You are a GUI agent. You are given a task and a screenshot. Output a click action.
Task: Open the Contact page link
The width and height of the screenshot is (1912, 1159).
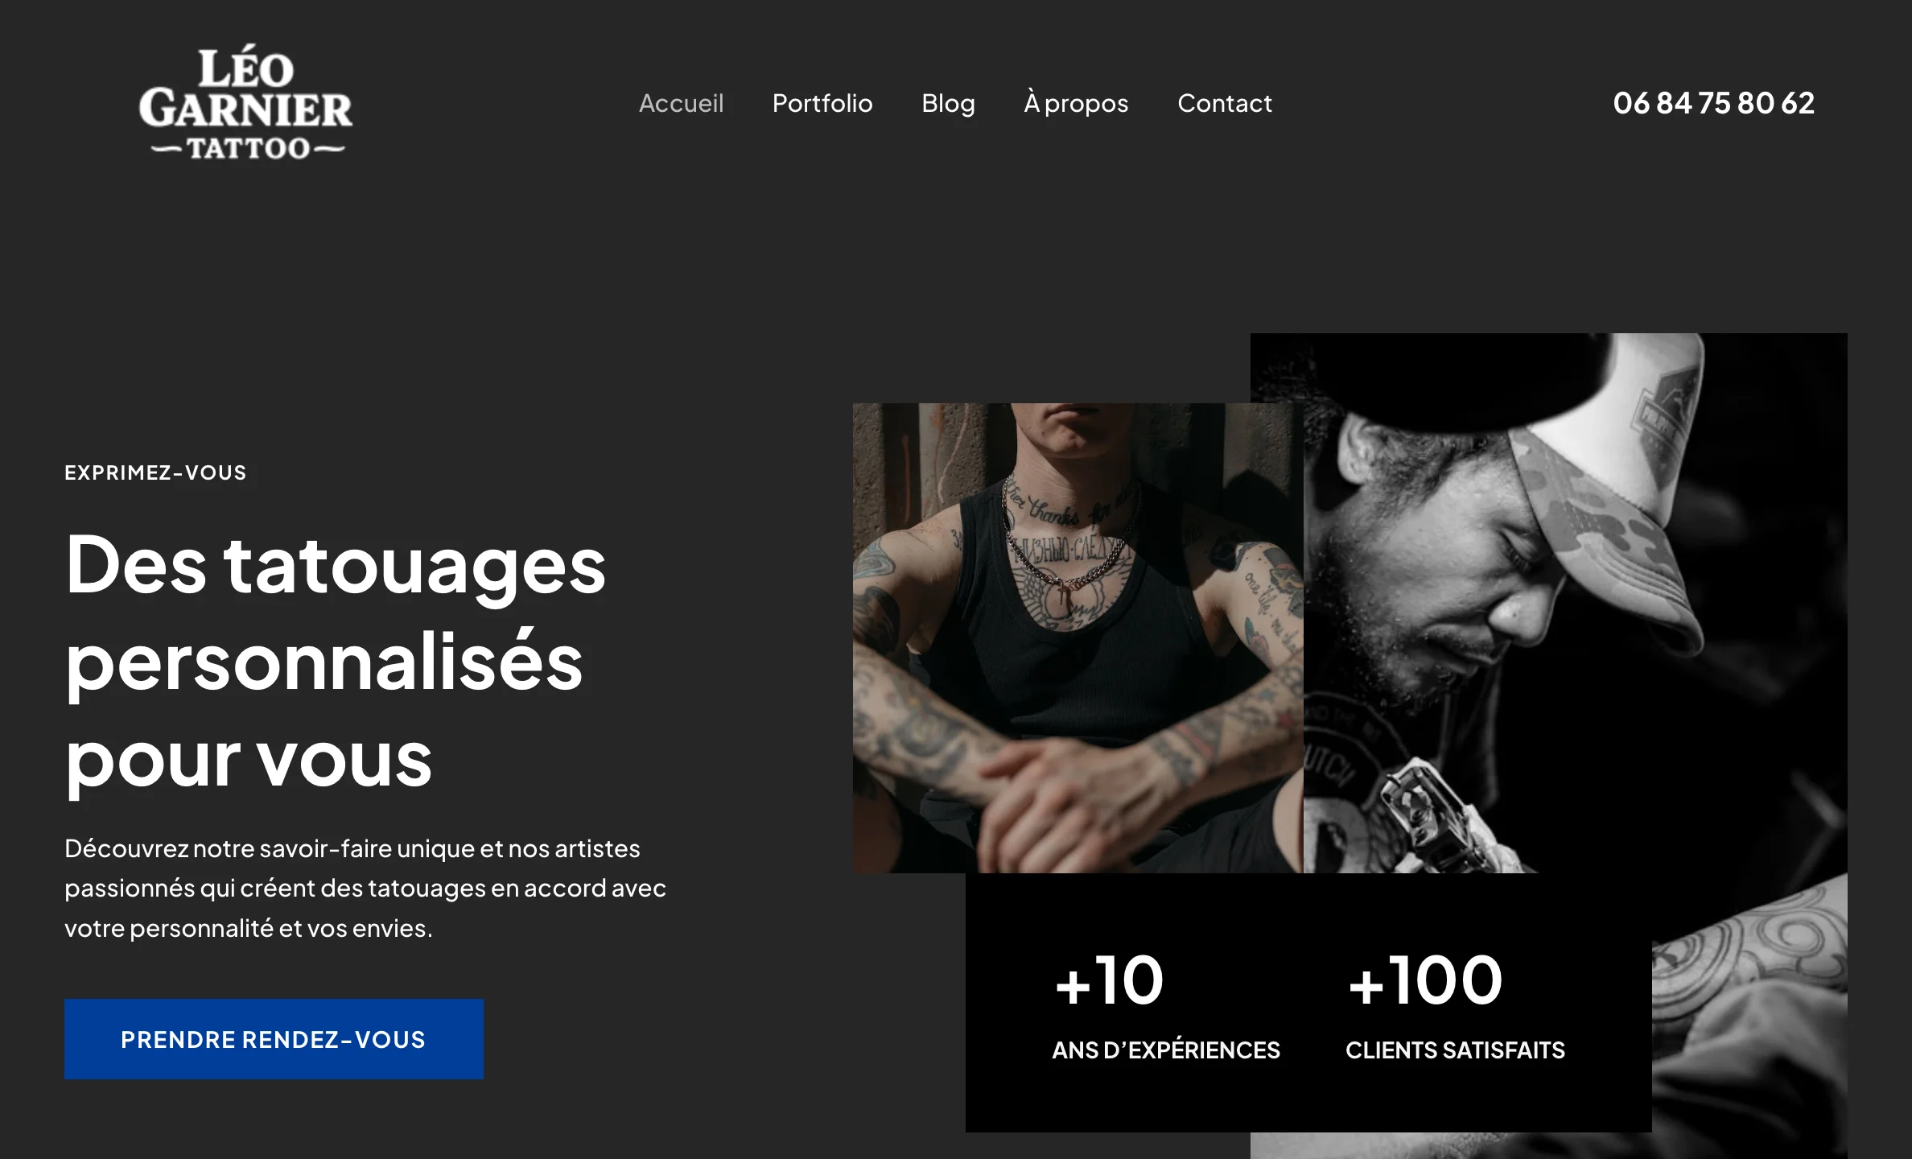click(x=1225, y=103)
